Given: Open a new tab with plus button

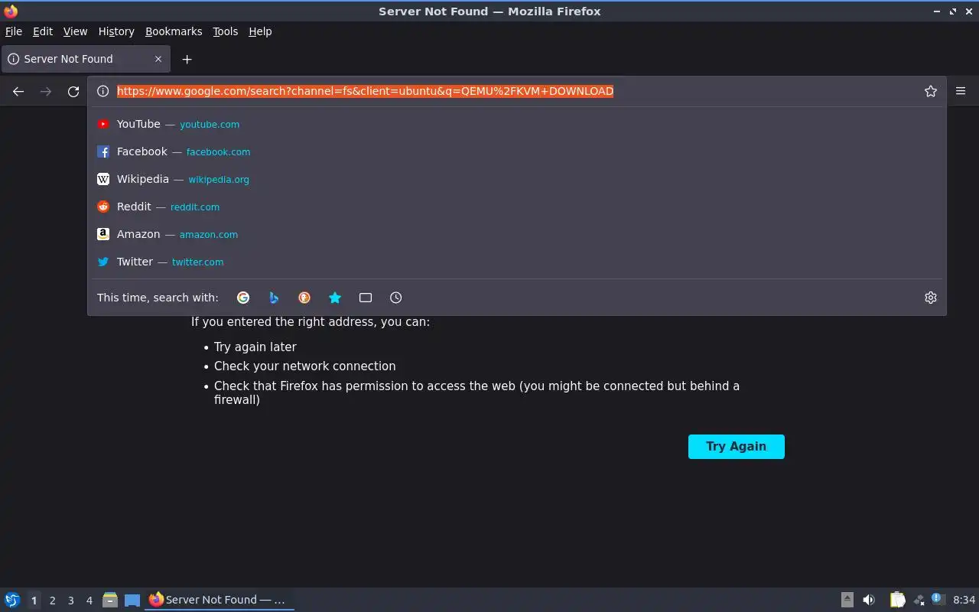Looking at the screenshot, I should 187,59.
